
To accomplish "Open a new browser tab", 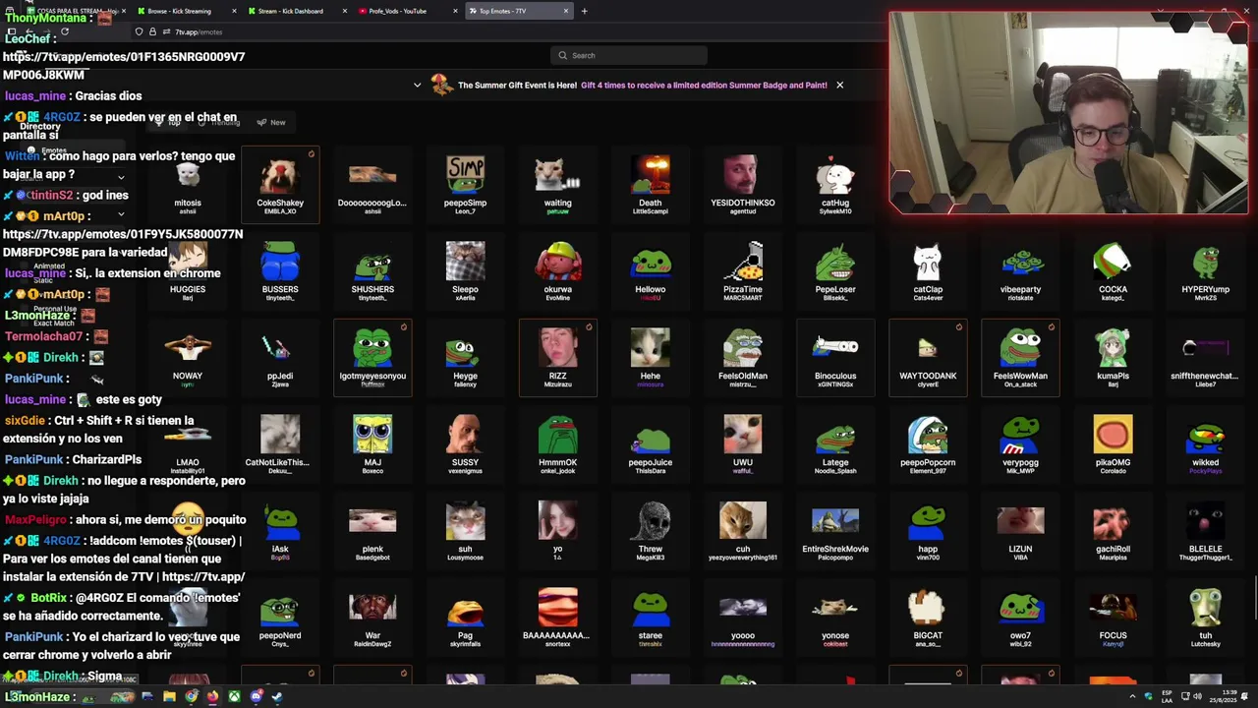I will coord(584,11).
